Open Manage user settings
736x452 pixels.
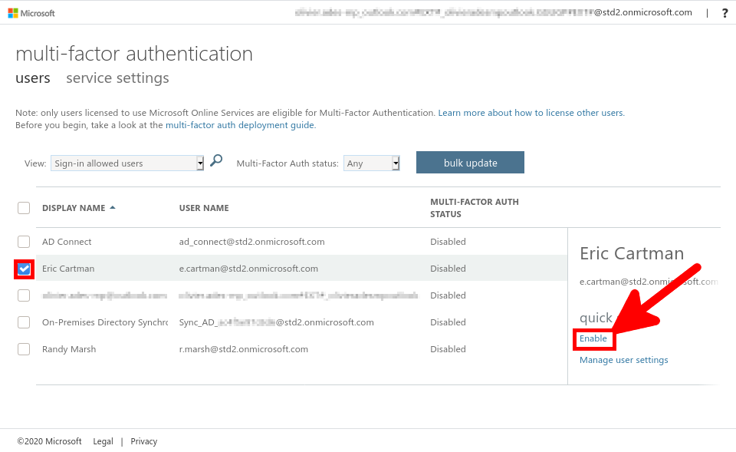click(623, 359)
